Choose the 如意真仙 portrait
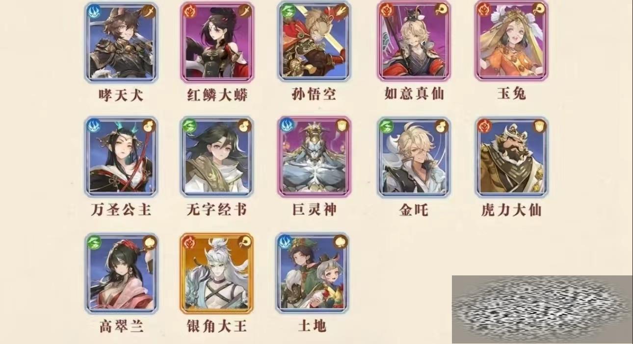This screenshot has width=633, height=344. (414, 42)
